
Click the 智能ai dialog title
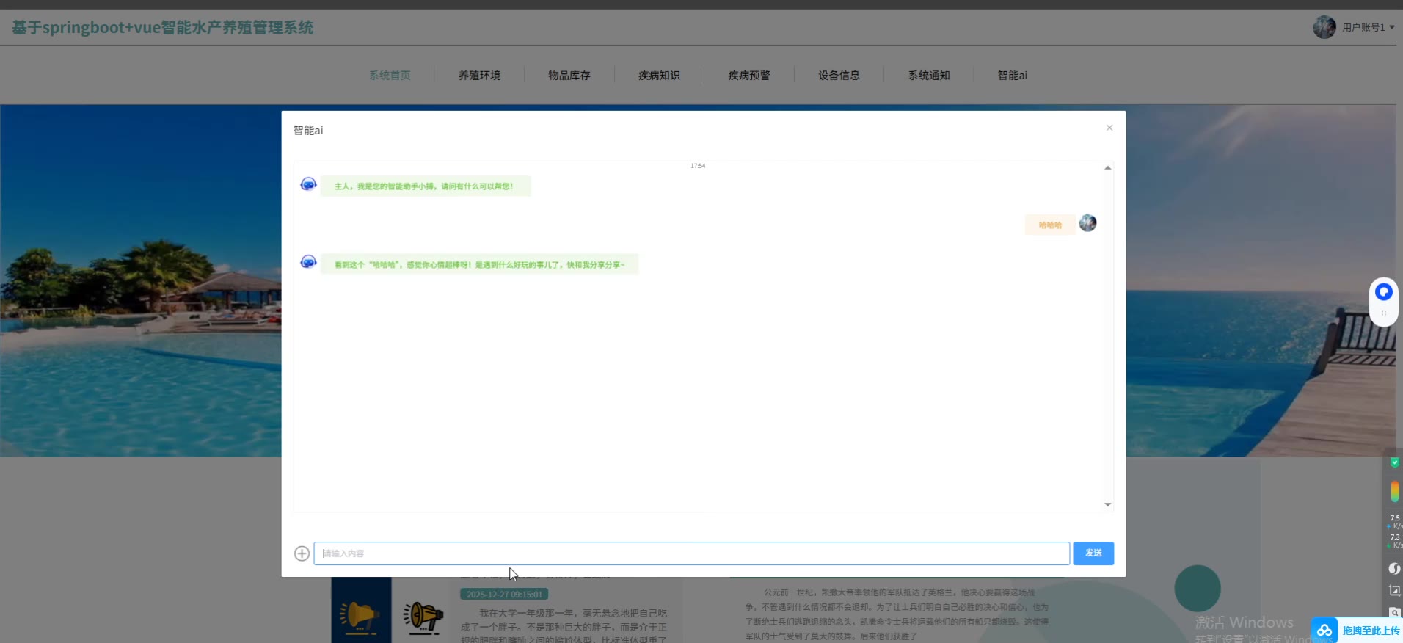coord(308,131)
